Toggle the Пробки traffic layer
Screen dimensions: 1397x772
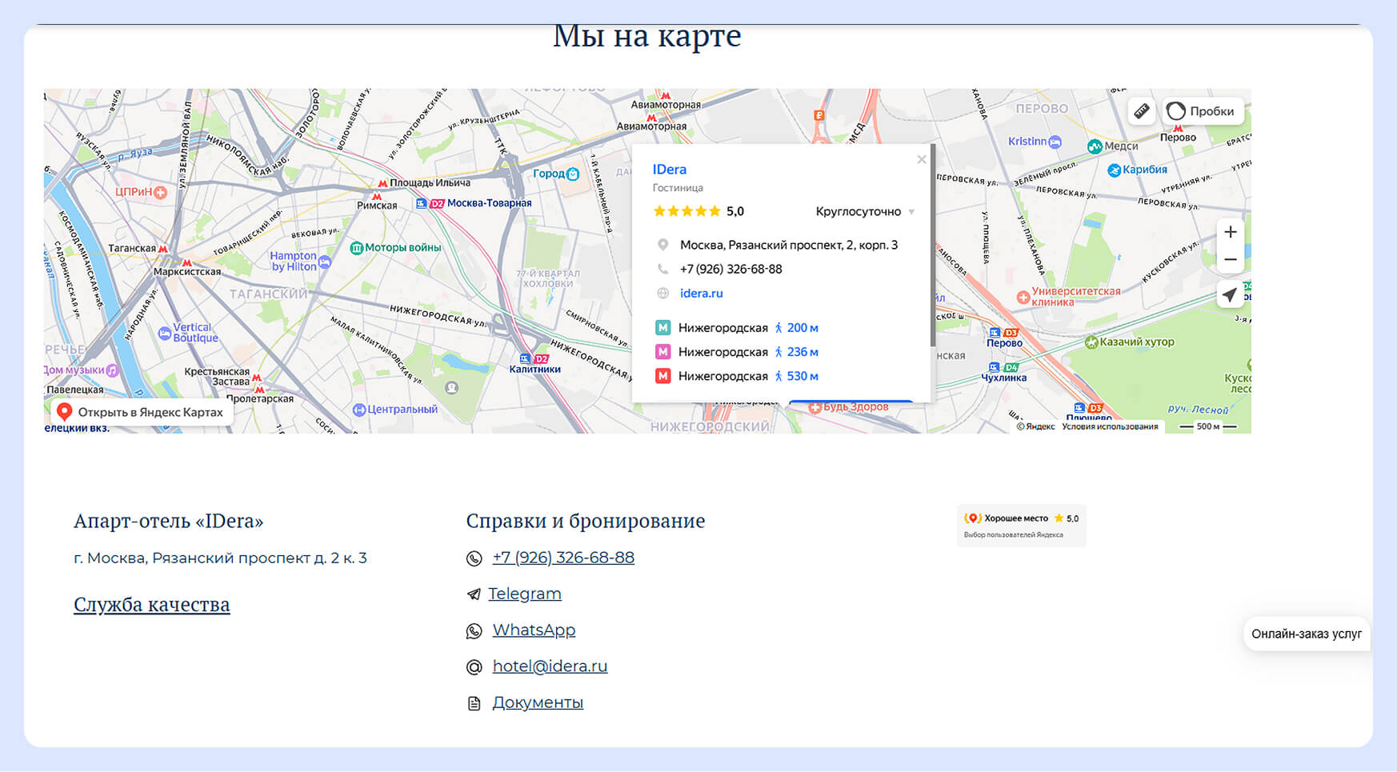1202,111
